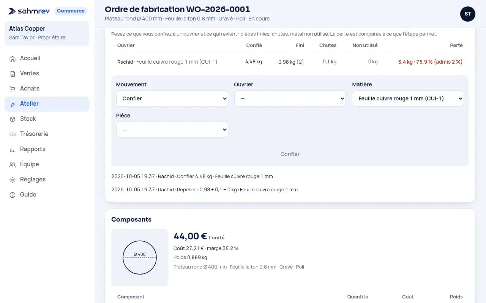
Task: Open the Atlas Copper account card
Action: pyautogui.click(x=47, y=33)
